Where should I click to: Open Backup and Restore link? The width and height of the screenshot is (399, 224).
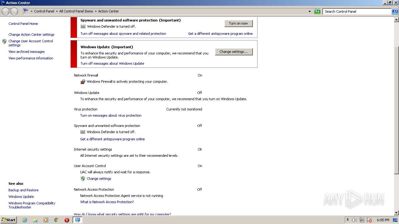point(23,190)
